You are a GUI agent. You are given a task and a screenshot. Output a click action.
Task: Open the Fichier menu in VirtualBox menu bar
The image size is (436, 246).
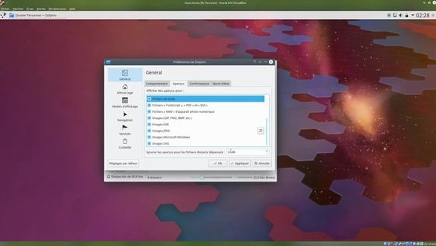coord(5,9)
